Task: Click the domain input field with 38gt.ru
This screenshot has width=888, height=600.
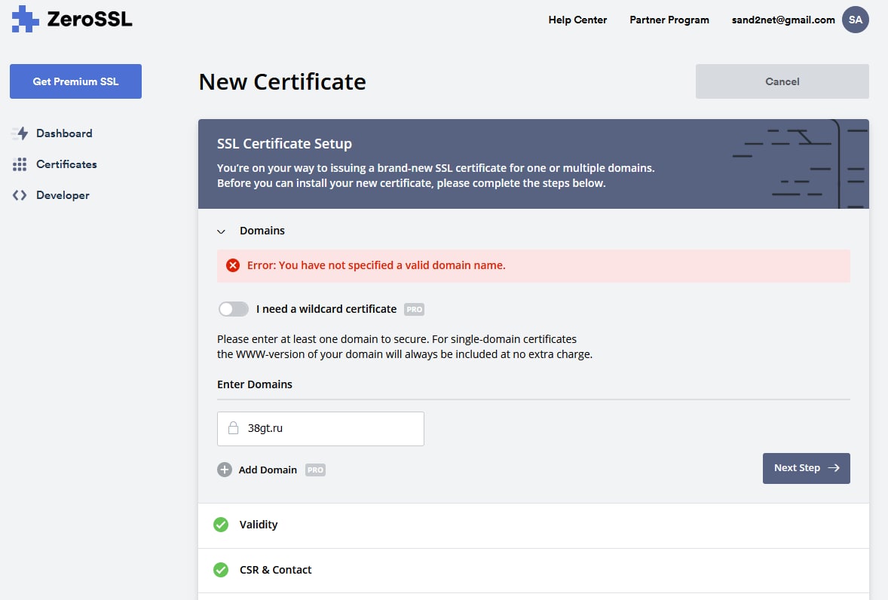Action: tap(332, 428)
